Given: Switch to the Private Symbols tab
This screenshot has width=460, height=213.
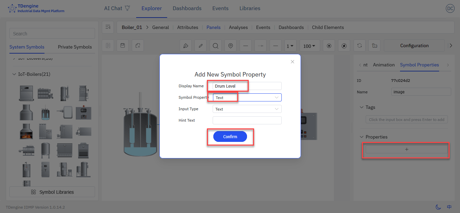Looking at the screenshot, I should [x=75, y=47].
